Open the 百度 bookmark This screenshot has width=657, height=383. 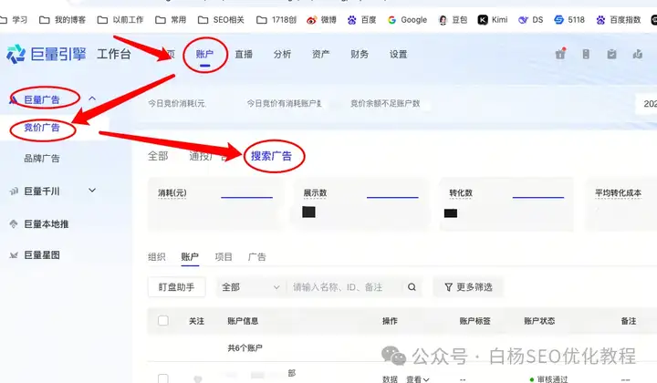[x=361, y=20]
